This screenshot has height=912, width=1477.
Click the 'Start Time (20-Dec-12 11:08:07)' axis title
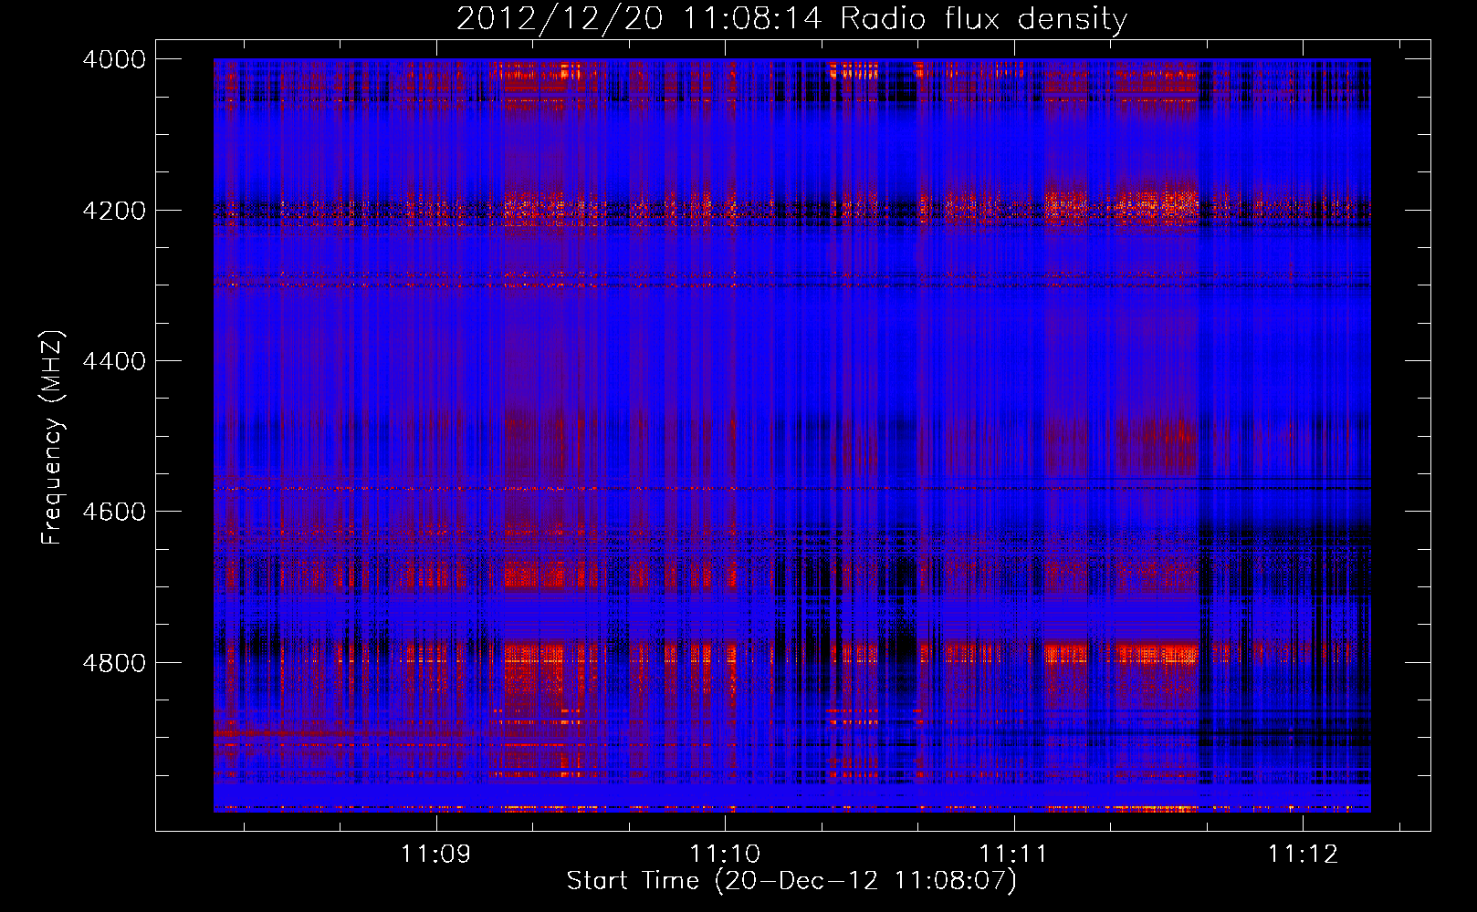point(791,881)
